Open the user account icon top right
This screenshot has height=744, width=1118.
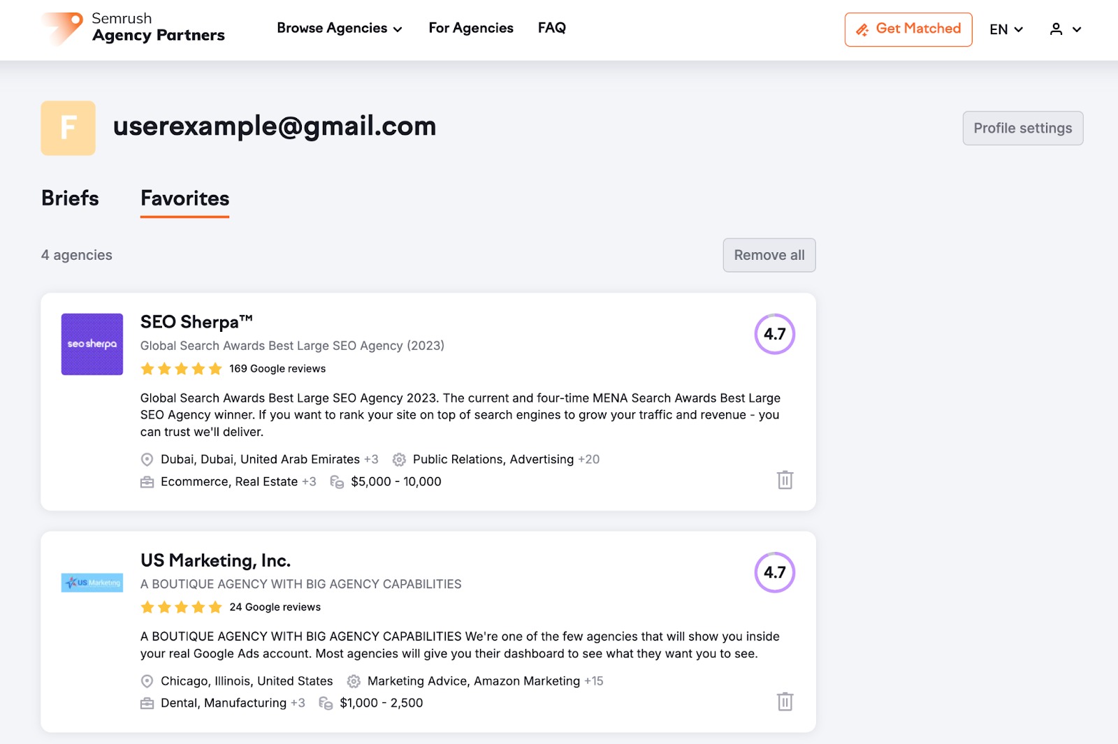(1057, 29)
